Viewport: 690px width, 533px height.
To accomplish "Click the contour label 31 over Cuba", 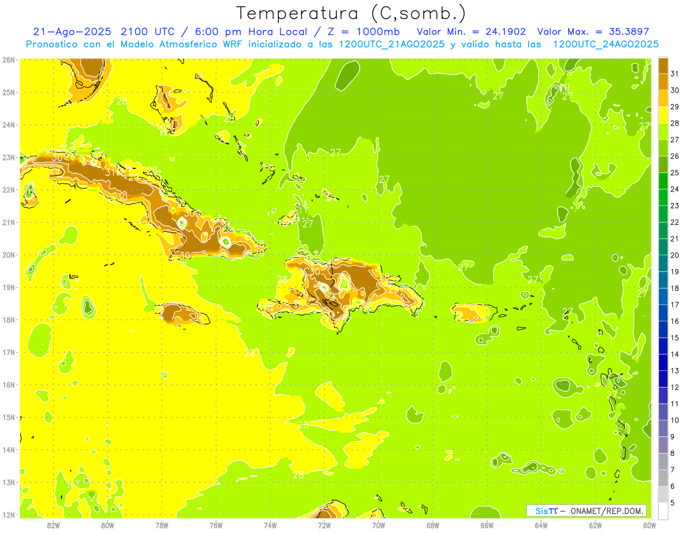I will tap(110, 172).
